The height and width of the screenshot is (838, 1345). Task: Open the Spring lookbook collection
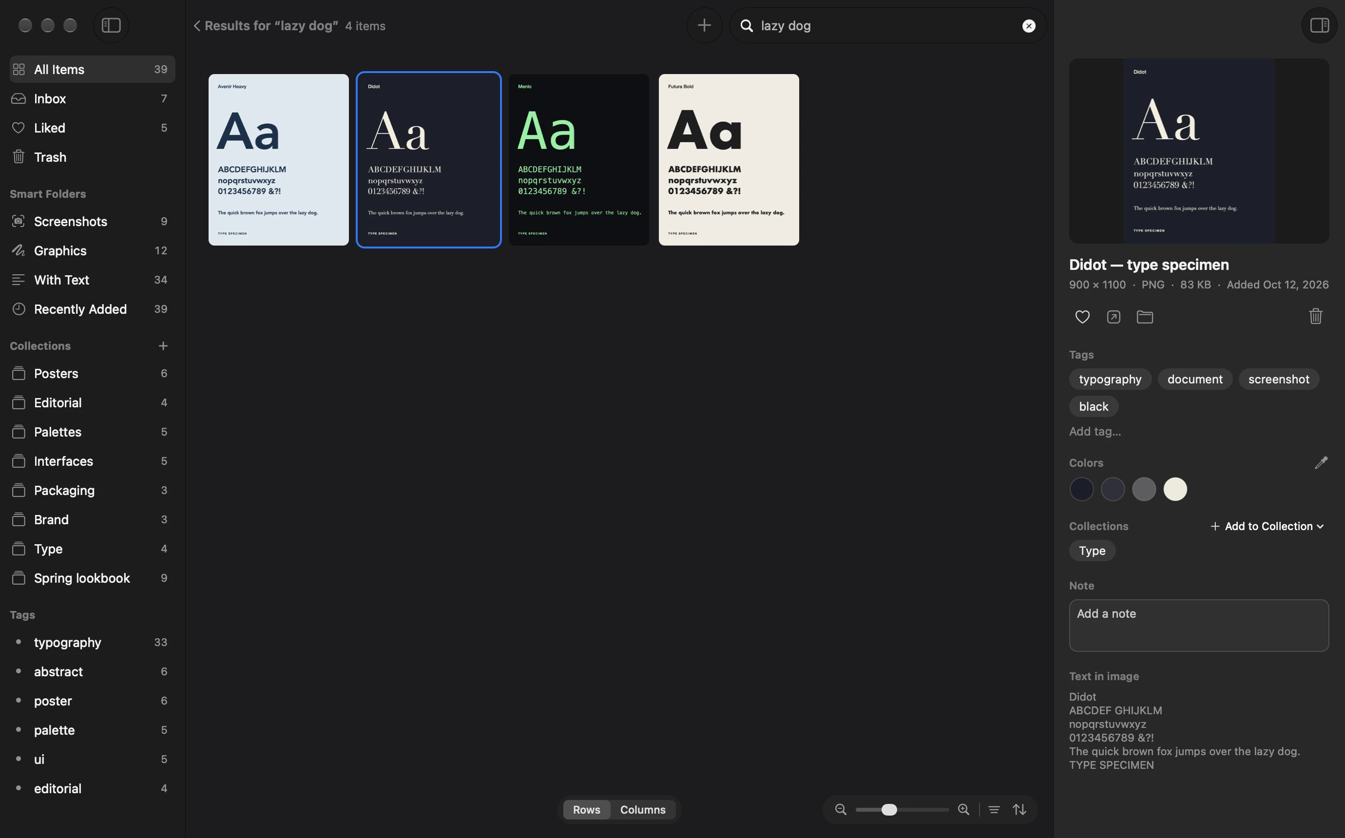[x=93, y=578]
